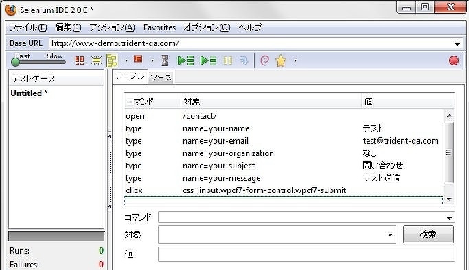Expand the コマンド combo box dropdown

(449, 218)
